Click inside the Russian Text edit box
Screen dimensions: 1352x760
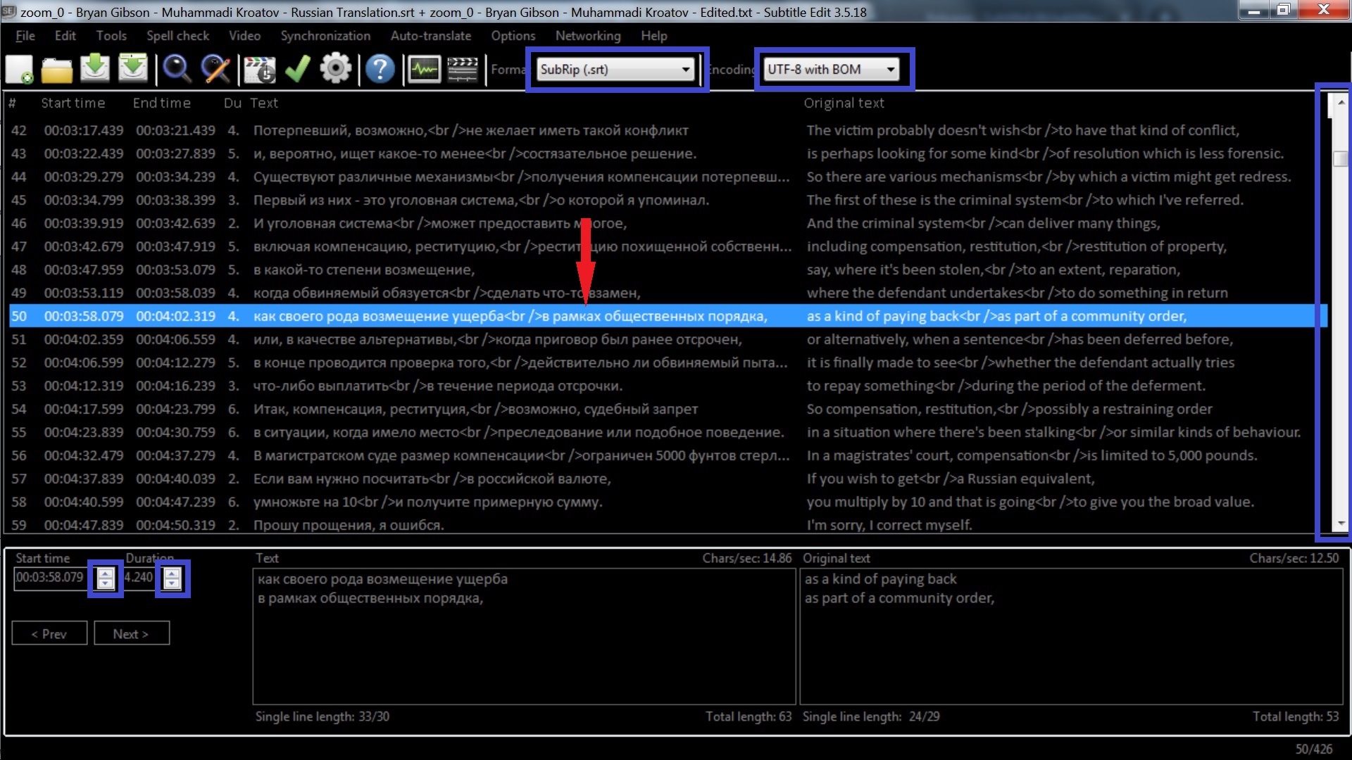pyautogui.click(x=524, y=637)
